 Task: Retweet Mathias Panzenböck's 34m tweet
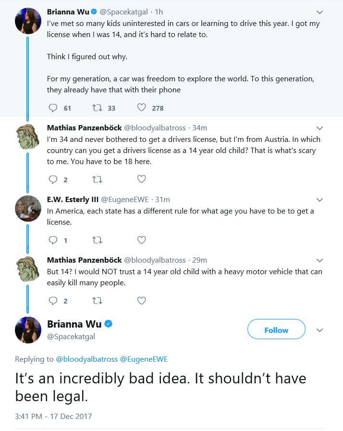pyautogui.click(x=97, y=179)
